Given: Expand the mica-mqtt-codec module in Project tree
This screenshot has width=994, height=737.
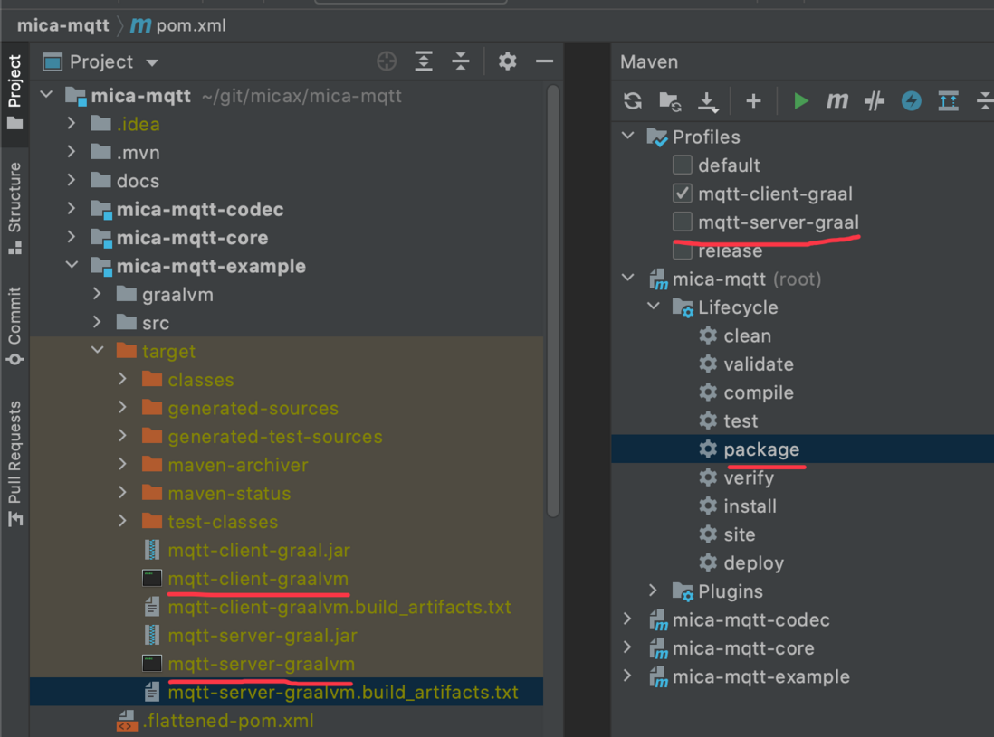Looking at the screenshot, I should [71, 209].
